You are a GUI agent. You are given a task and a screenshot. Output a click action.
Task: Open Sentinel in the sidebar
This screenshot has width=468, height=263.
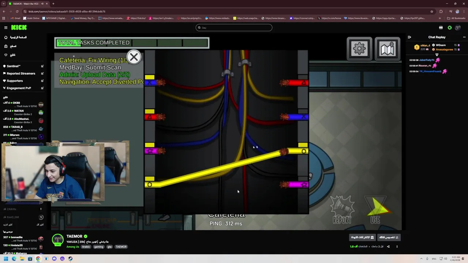(14, 66)
